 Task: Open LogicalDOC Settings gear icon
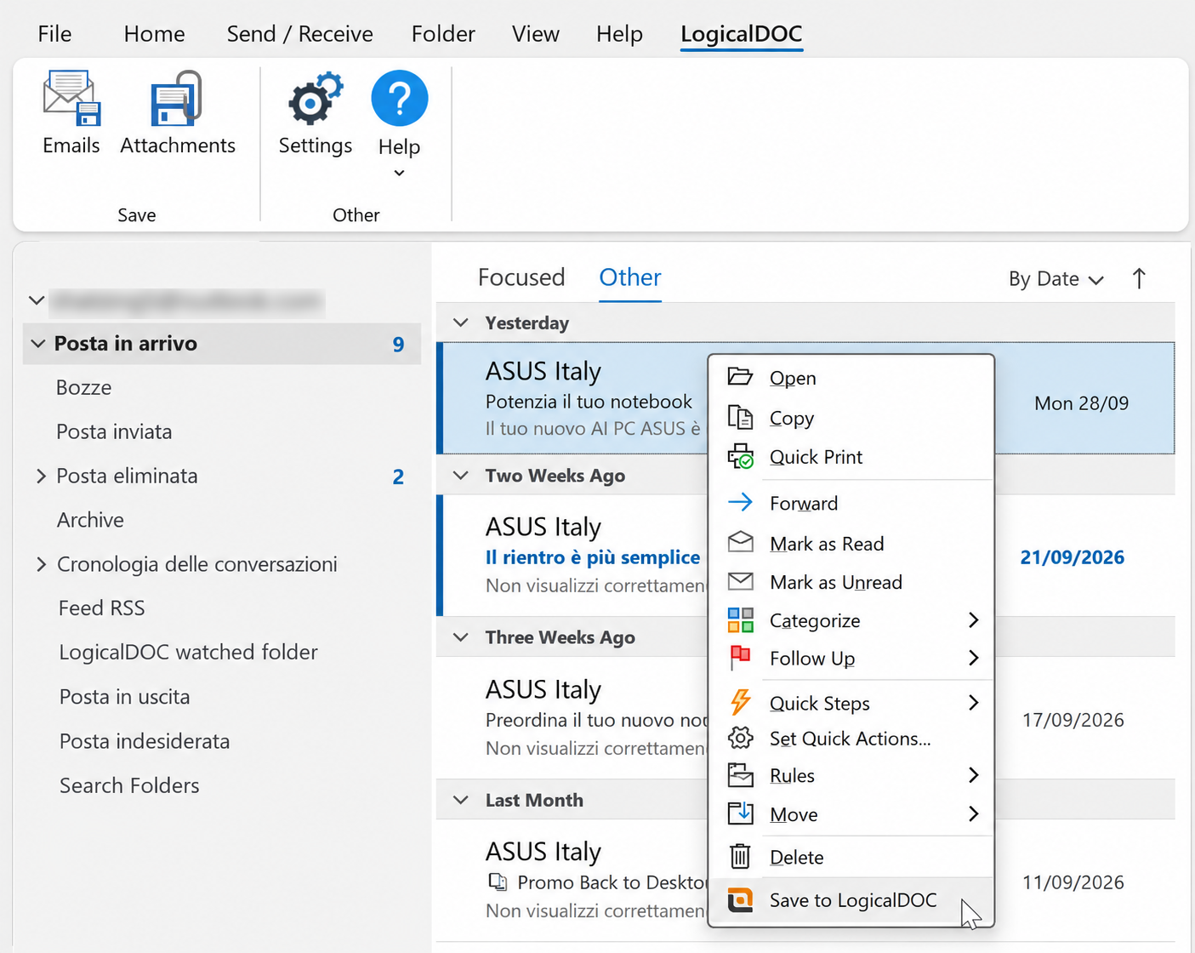pyautogui.click(x=316, y=99)
